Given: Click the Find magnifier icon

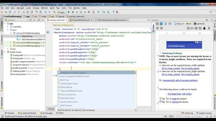Looking at the screenshot, I should 37,12.
